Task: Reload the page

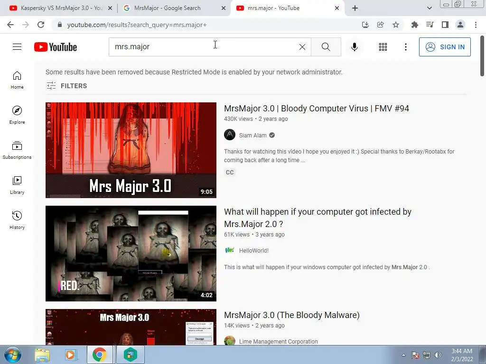Action: point(41,25)
